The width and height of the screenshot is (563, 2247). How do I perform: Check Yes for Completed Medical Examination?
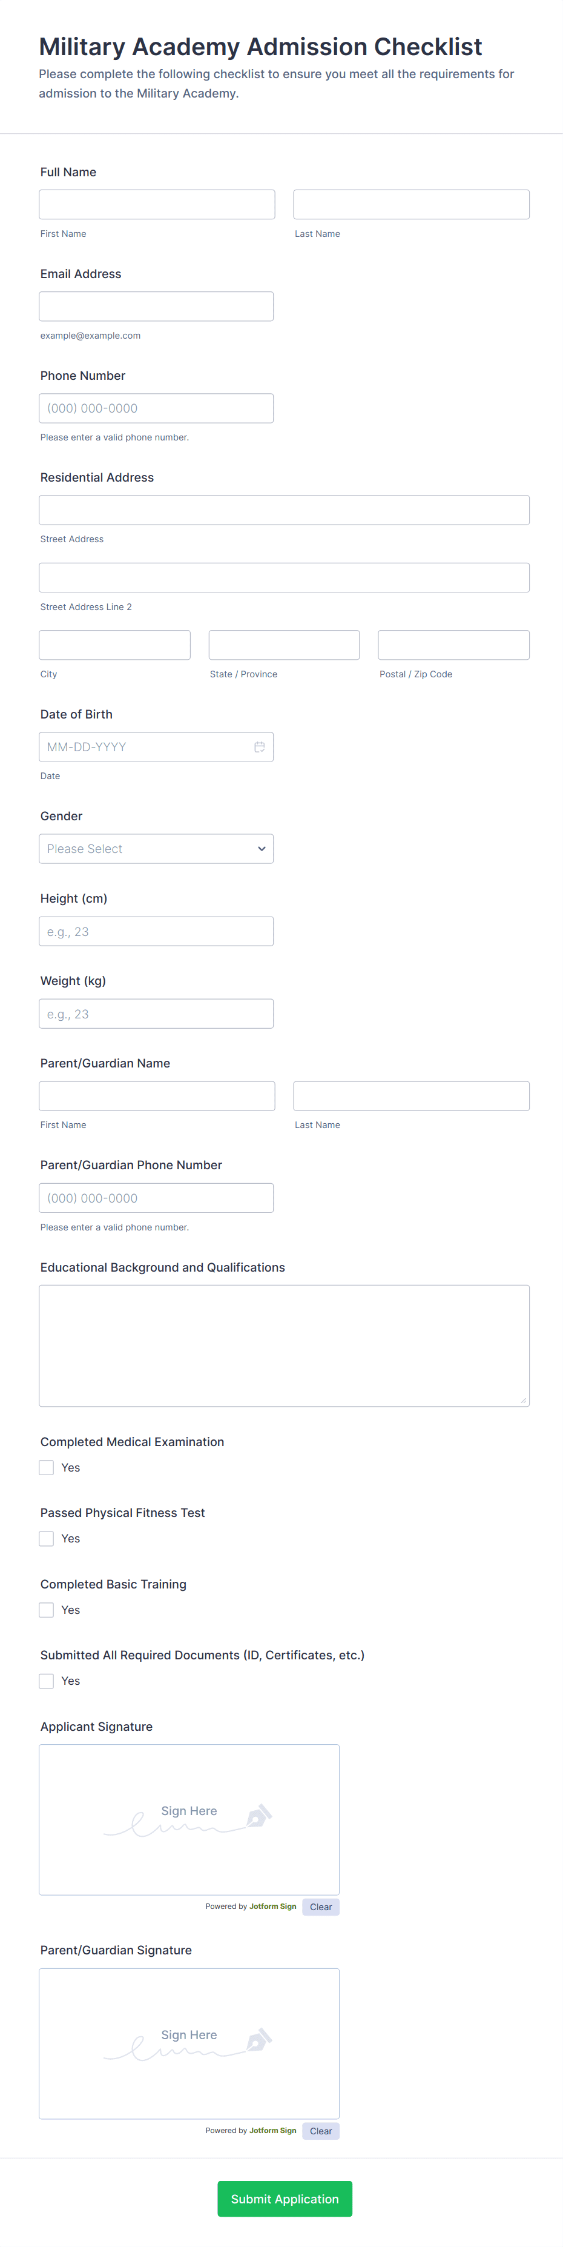(x=46, y=1467)
